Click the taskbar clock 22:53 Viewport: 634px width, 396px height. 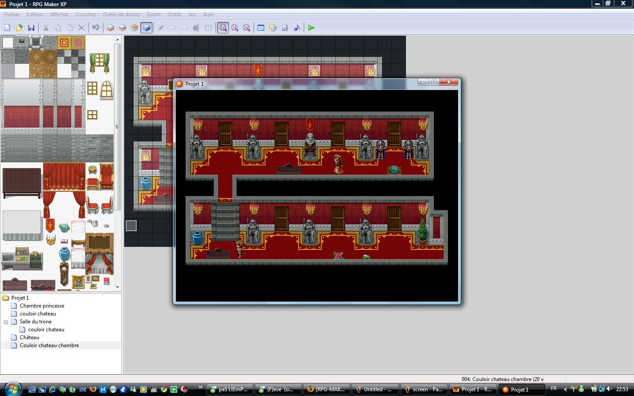coord(622,389)
